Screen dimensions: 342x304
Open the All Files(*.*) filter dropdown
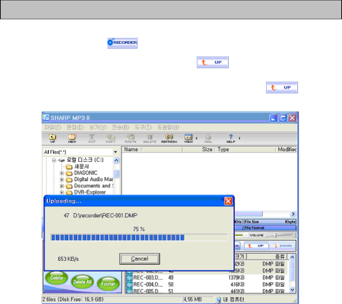[x=115, y=152]
